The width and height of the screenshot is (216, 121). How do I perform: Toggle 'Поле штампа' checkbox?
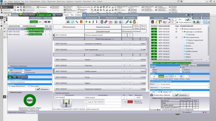(x=29, y=86)
